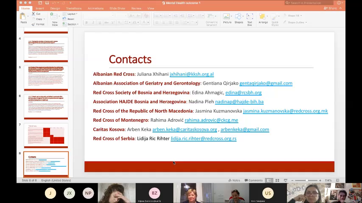Click the zoom in plus button
Image resolution: width=362 pixels, height=203 pixels.
click(x=320, y=181)
